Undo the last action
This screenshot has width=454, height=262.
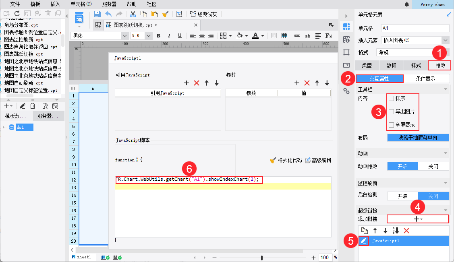(x=108, y=14)
